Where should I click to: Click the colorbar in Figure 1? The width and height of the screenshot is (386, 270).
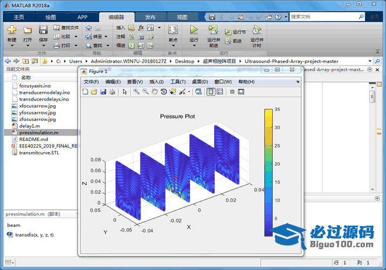click(x=268, y=173)
